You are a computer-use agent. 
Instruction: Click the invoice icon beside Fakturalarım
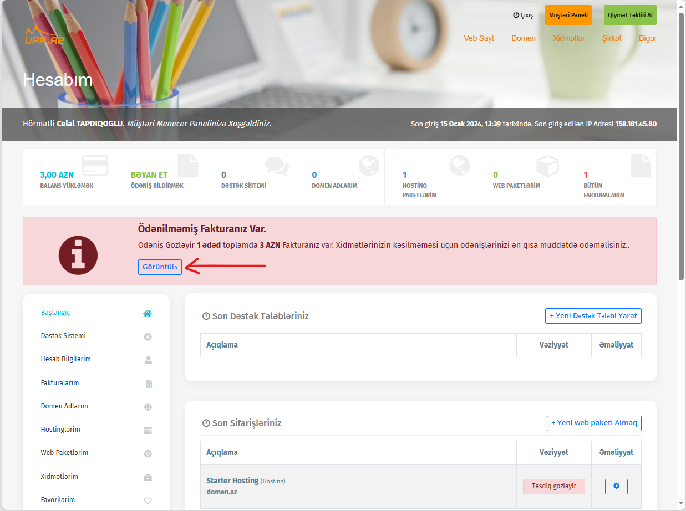tap(148, 384)
